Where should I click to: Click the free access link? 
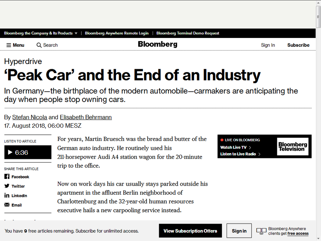point(298,233)
